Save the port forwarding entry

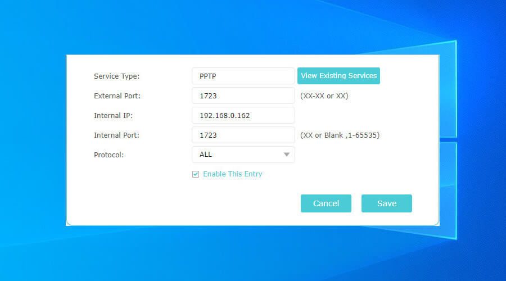(x=387, y=203)
